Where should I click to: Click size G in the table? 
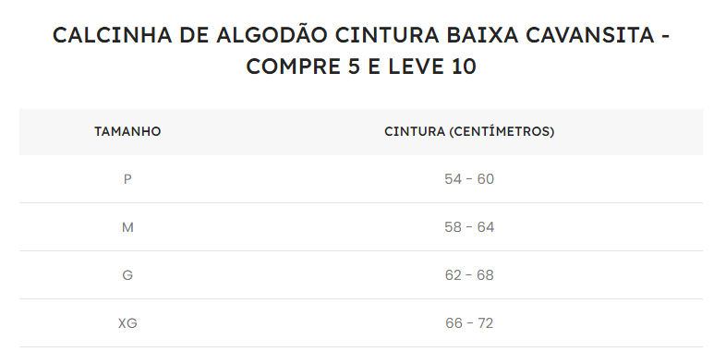[x=127, y=275]
